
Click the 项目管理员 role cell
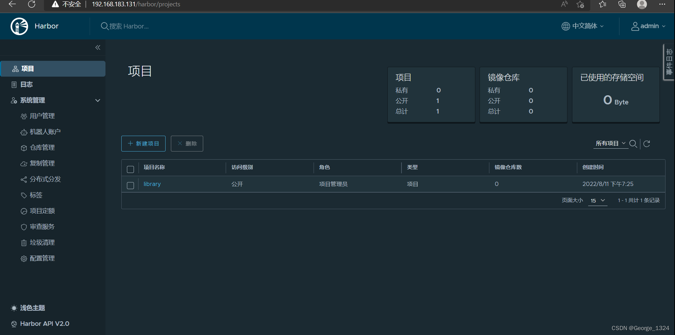coord(333,184)
